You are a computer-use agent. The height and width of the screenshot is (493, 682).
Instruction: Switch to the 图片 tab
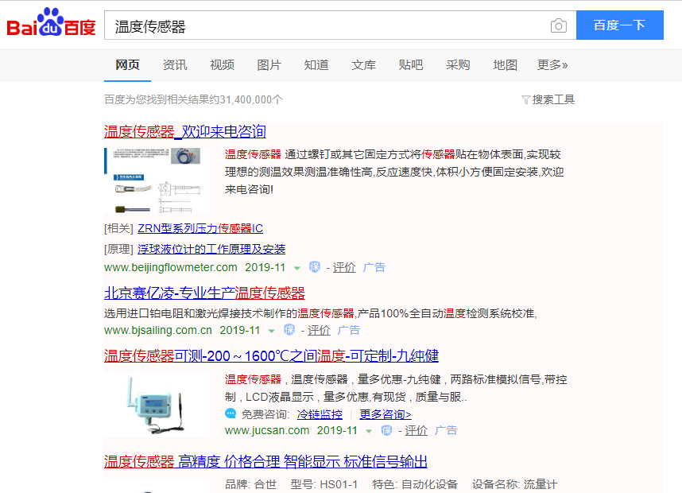click(269, 65)
